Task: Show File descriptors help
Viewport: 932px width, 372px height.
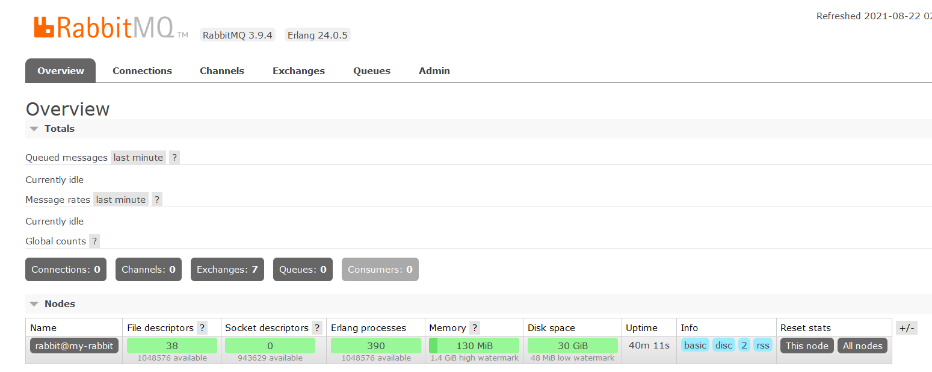Action: (202, 328)
